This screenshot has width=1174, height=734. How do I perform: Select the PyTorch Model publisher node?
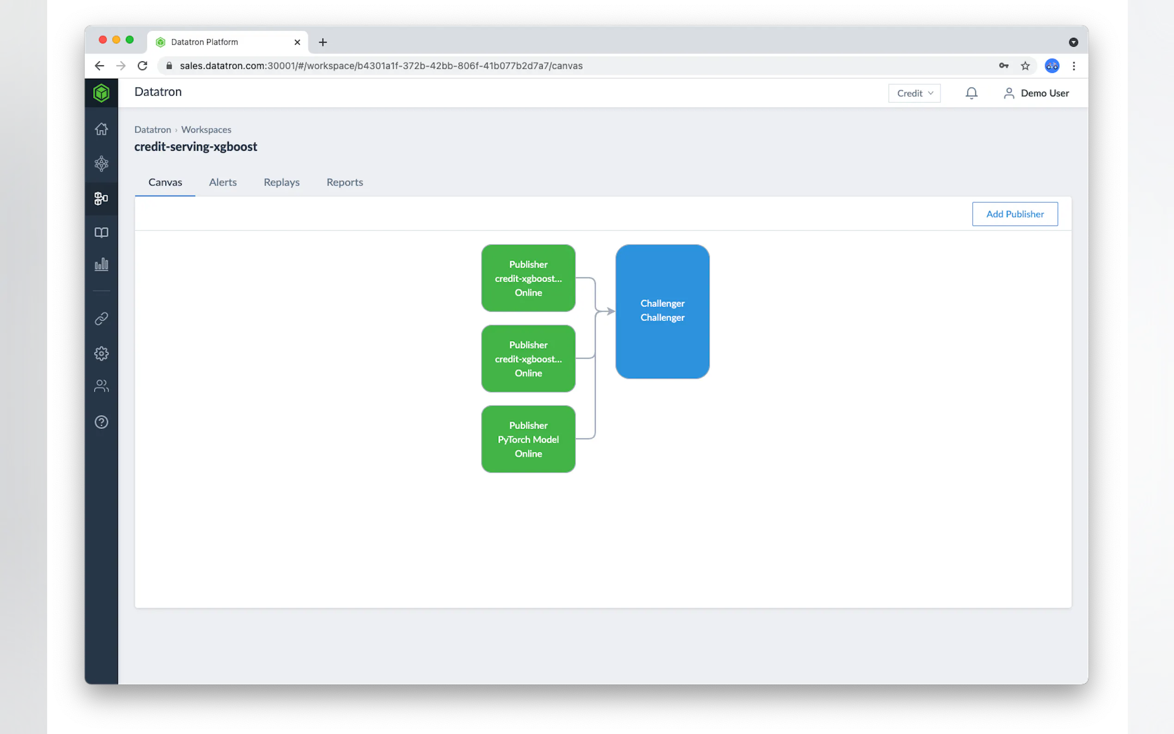(x=528, y=439)
